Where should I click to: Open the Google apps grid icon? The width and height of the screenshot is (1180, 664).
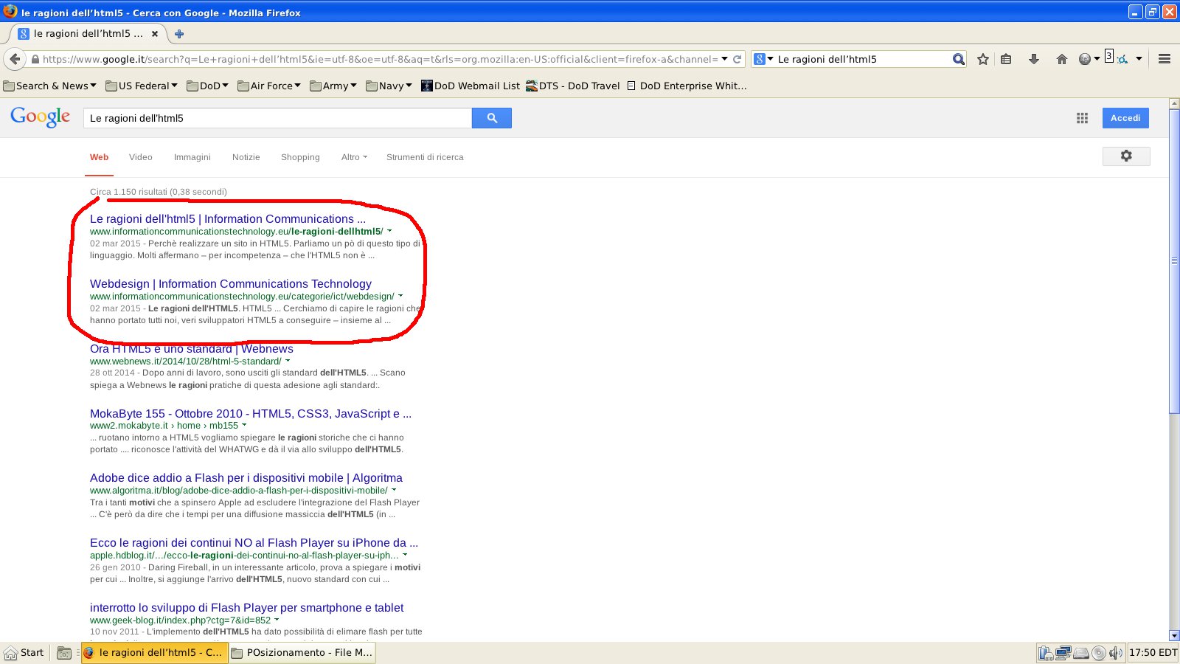tap(1082, 118)
